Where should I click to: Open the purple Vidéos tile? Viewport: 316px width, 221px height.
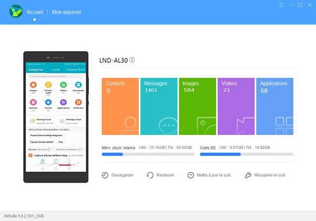tap(236, 106)
